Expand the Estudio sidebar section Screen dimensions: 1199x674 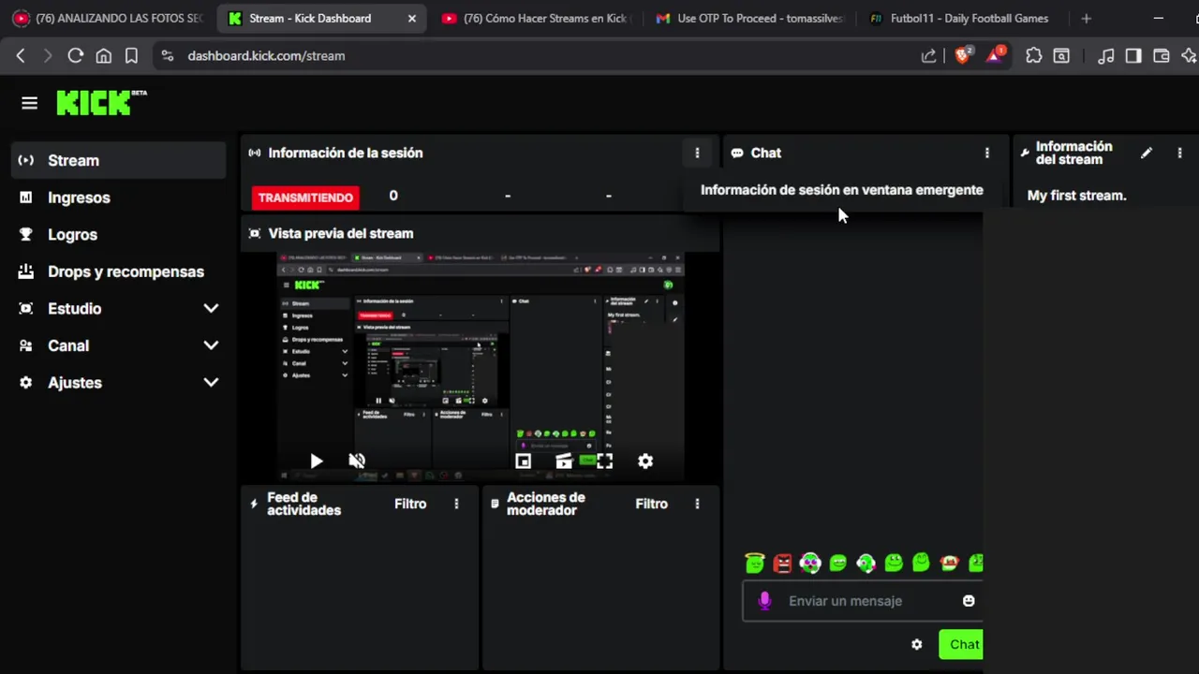pos(118,309)
